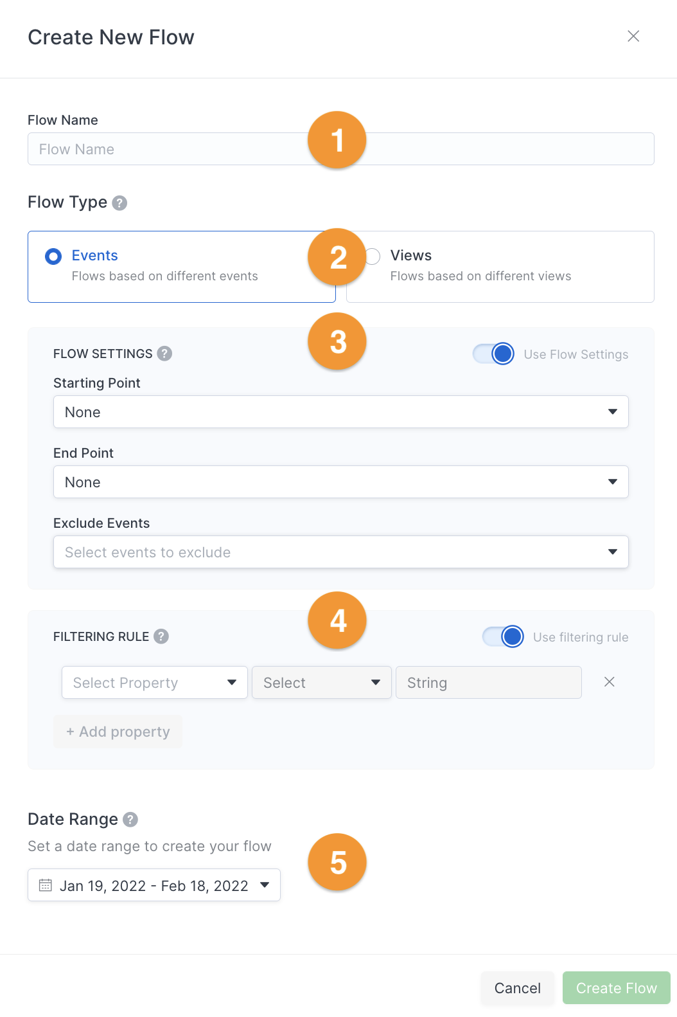Select the Events flow type radio

(x=53, y=256)
